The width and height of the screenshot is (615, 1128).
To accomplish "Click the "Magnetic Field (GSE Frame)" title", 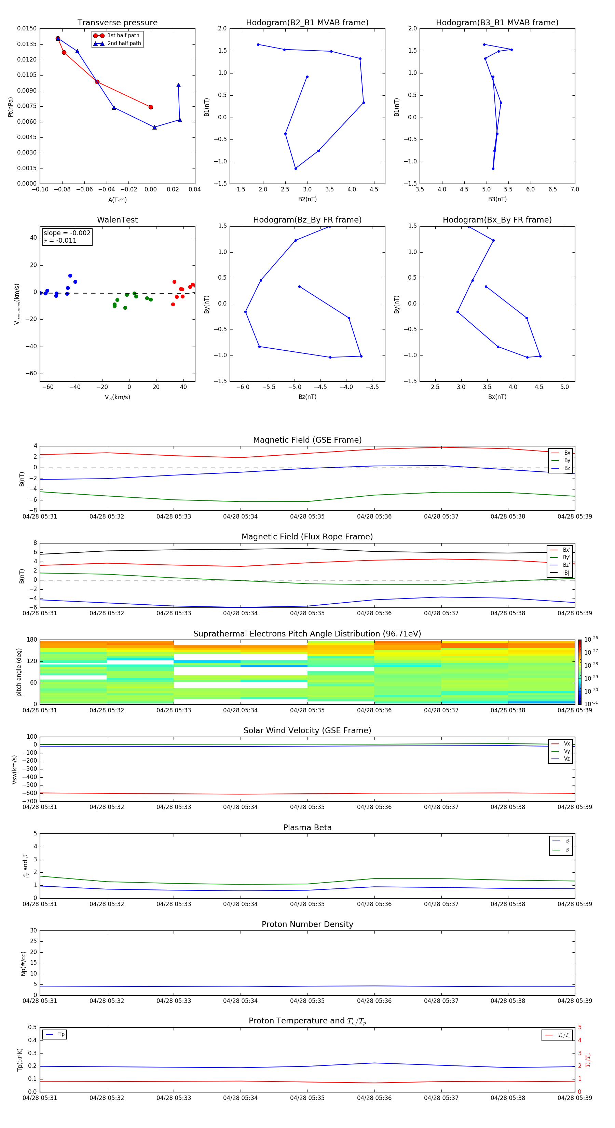I will coord(307,440).
